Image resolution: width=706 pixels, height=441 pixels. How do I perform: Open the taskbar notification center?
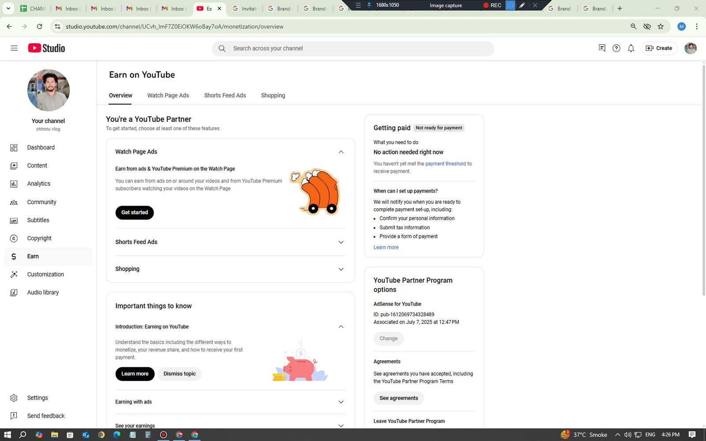point(692,435)
